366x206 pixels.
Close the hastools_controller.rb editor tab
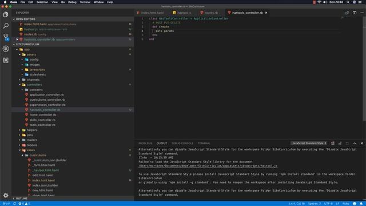point(266,13)
